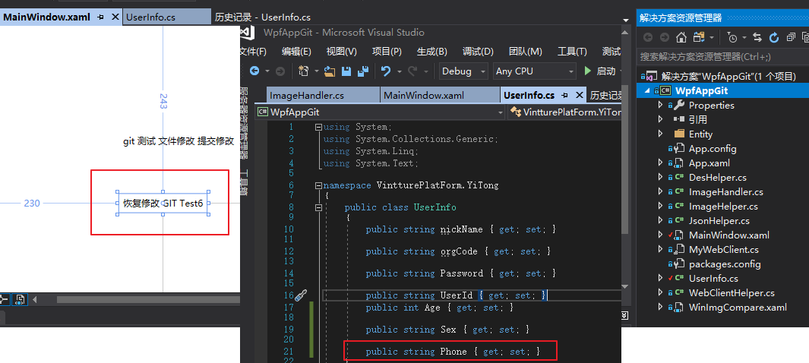
Task: Open the Debug configuration dropdown
Action: [463, 71]
